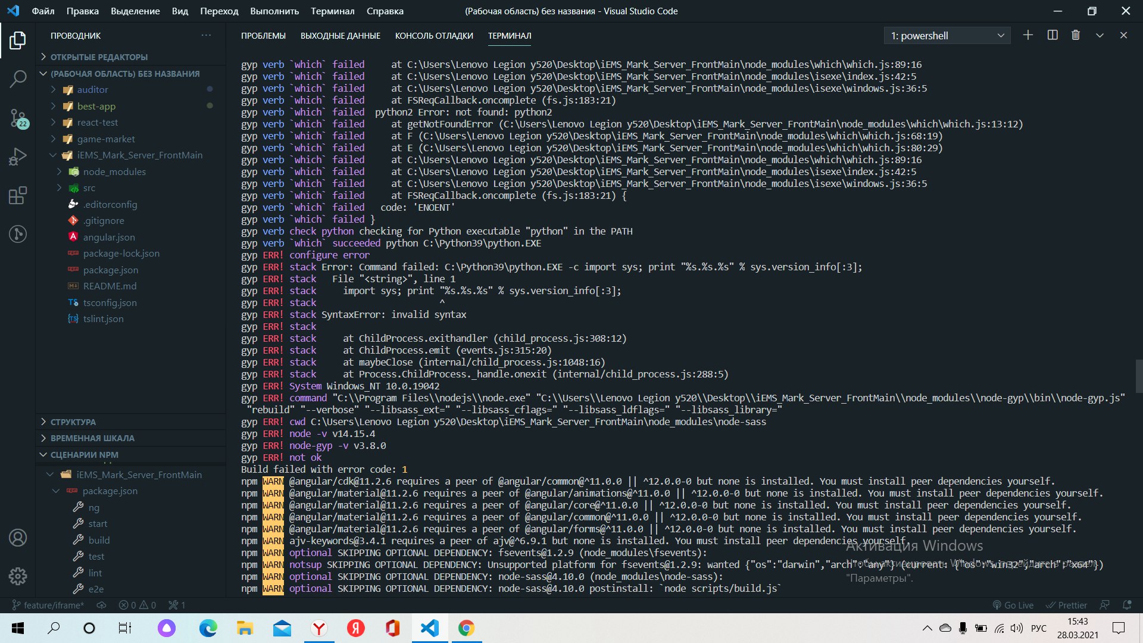Switch to the ВЫХОДНЫЕ ДАННЫЕ tab

340,36
